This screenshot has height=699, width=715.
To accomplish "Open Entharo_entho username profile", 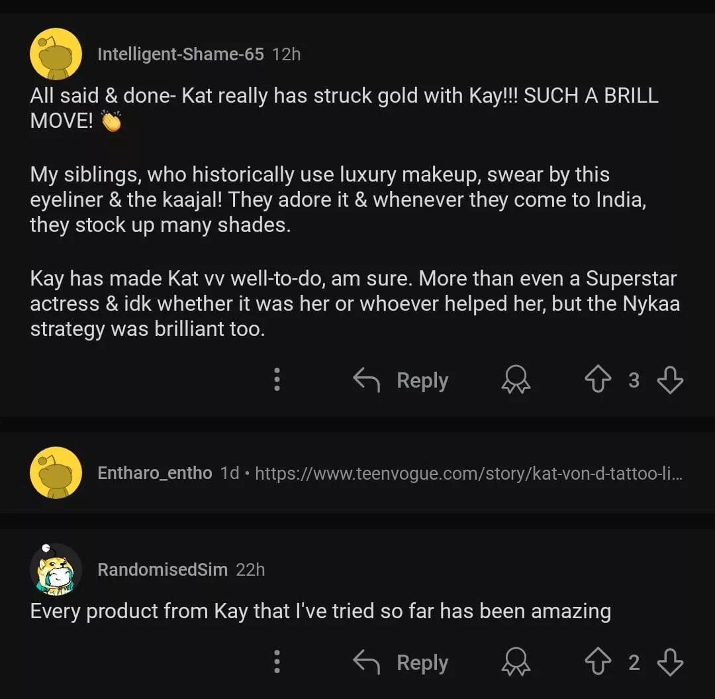I will tap(154, 473).
